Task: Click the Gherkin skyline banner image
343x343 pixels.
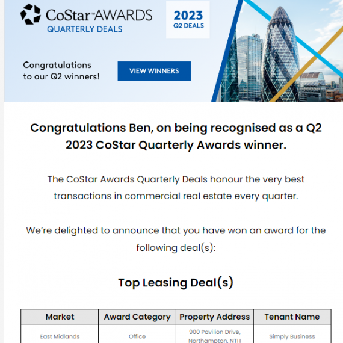Action: [277, 51]
